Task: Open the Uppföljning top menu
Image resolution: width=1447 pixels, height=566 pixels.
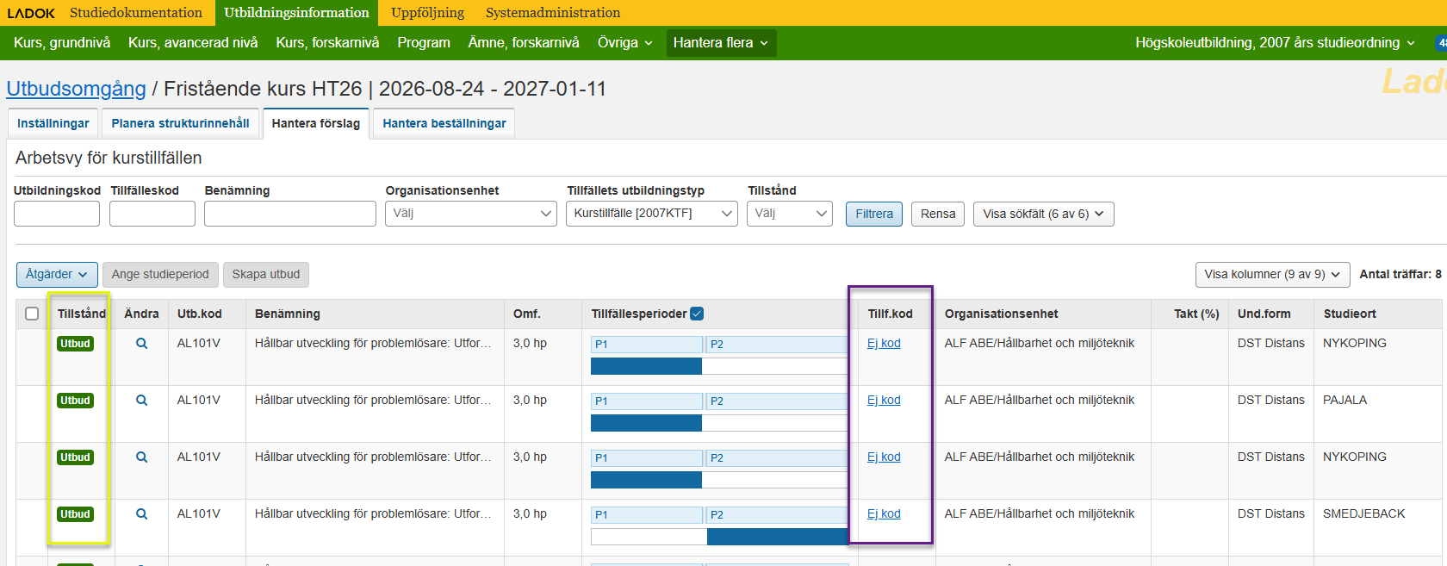Action: click(427, 13)
